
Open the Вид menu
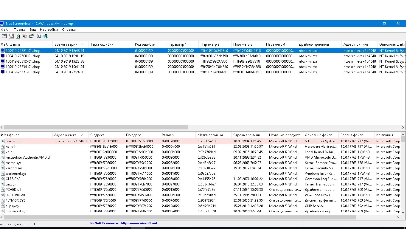(33, 30)
